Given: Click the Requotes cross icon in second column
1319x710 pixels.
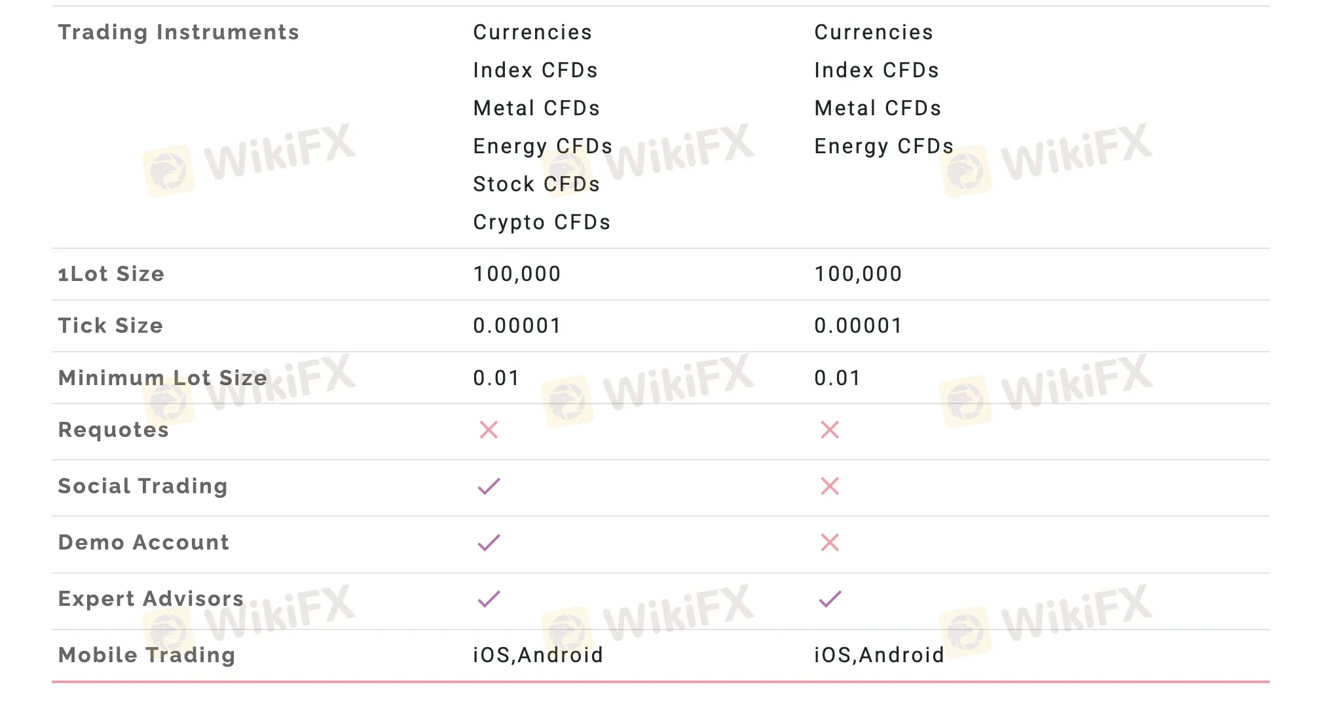Looking at the screenshot, I should tap(830, 430).
